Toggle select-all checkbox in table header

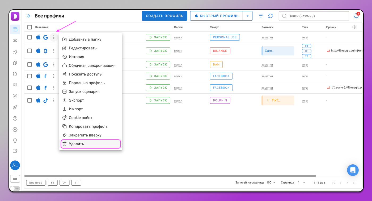(x=29, y=27)
